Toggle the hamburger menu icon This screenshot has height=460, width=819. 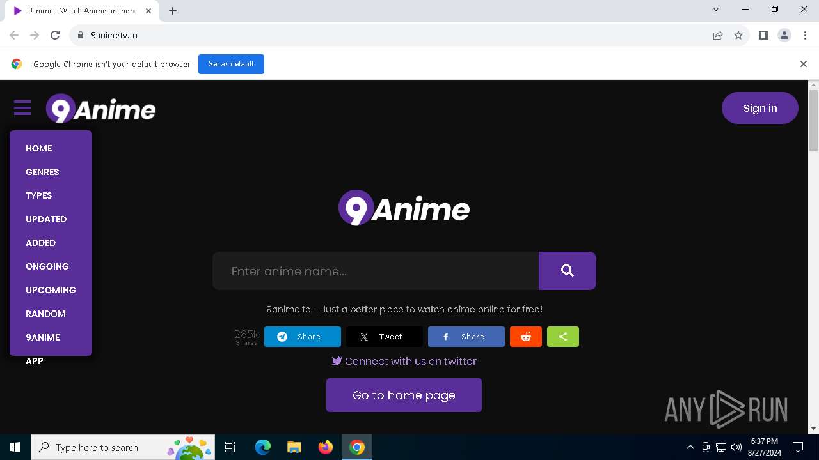(22, 108)
